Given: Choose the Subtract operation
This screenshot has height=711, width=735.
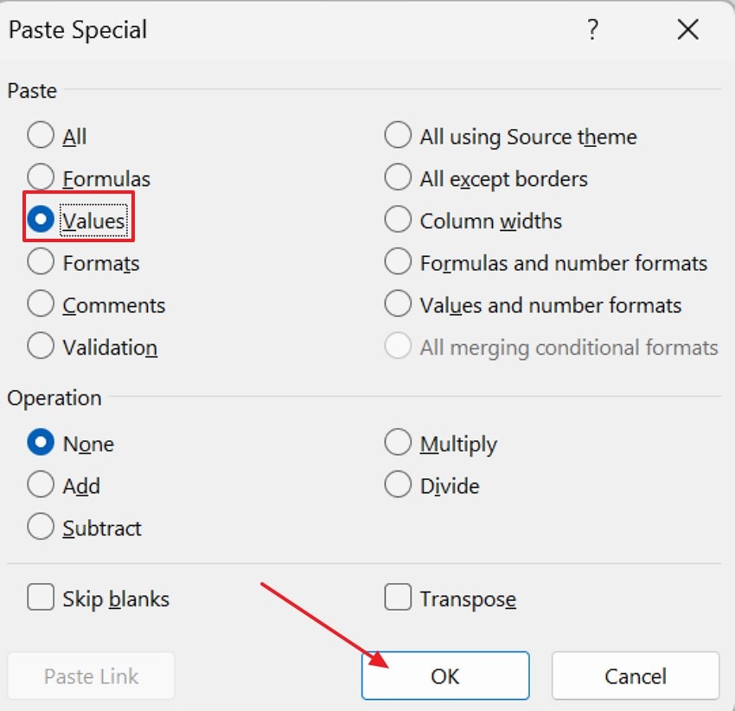Looking at the screenshot, I should pos(41,528).
